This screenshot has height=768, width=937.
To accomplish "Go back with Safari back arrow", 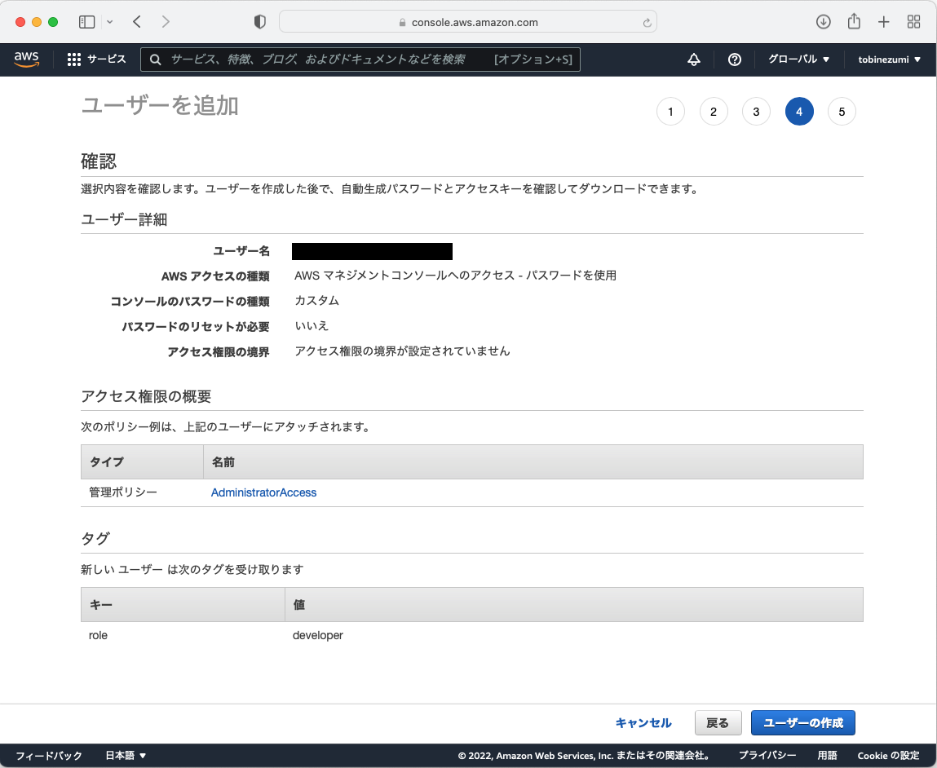I will (137, 22).
